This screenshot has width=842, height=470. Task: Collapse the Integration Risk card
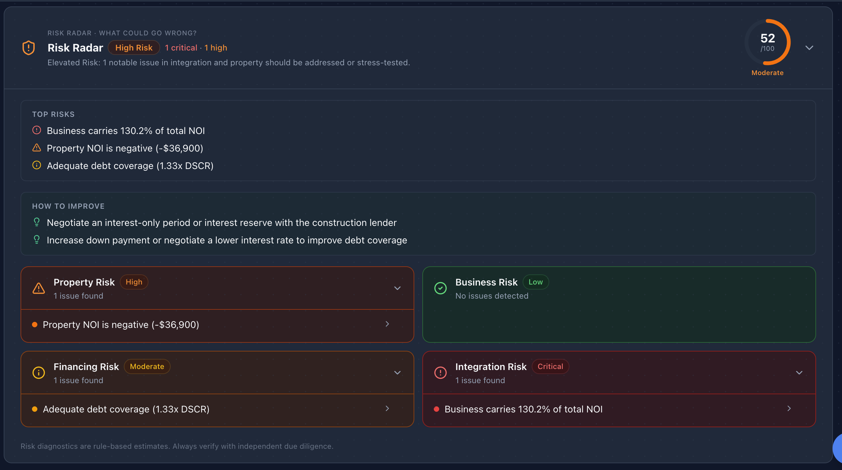[800, 372]
